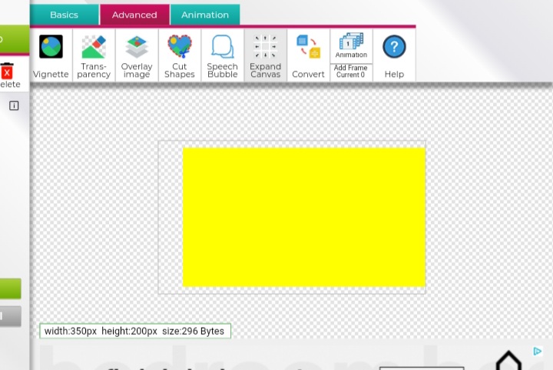Click the green button on left edge
Screen dimensions: 553x370
(11, 288)
